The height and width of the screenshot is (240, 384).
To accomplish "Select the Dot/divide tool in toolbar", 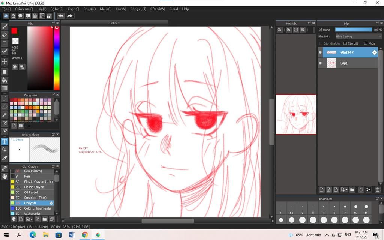I will (4, 51).
